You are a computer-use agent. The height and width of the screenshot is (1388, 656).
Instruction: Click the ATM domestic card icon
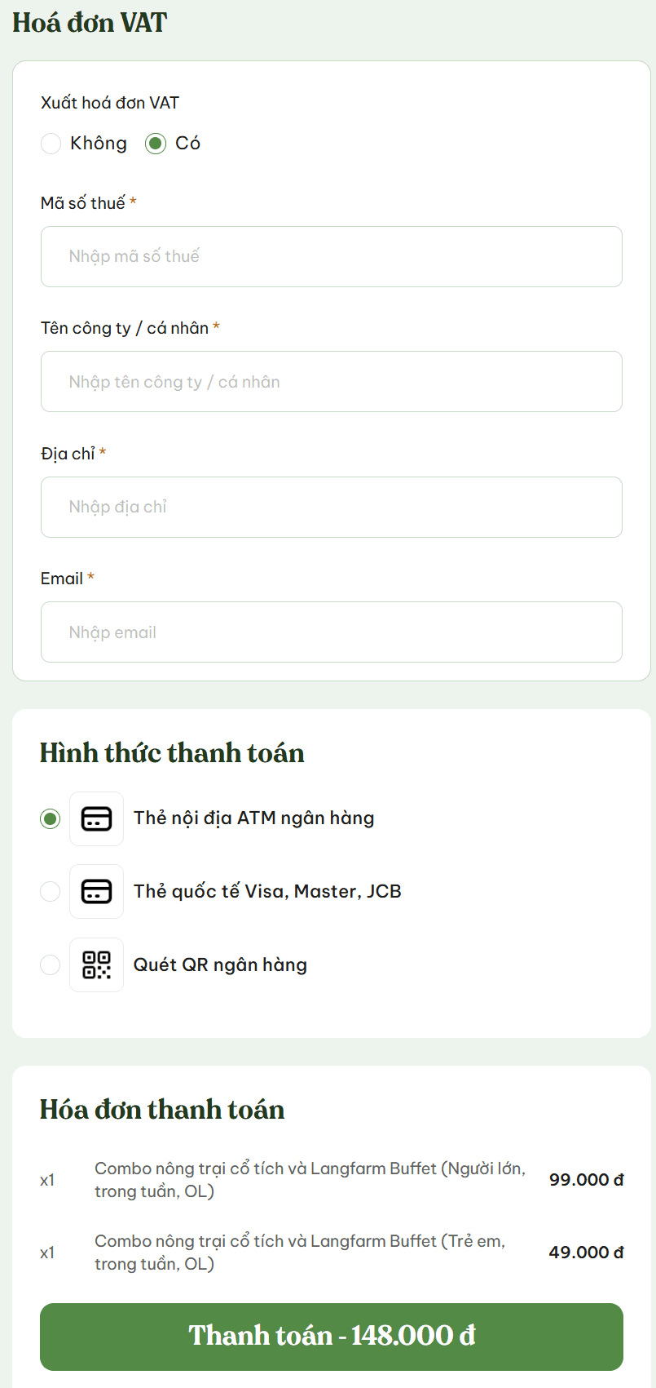pos(96,818)
